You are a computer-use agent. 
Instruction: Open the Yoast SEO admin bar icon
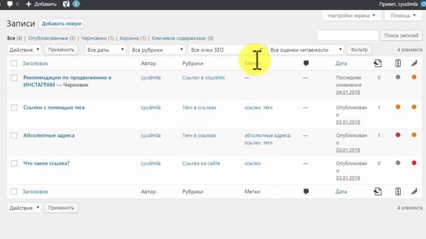(66, 4)
